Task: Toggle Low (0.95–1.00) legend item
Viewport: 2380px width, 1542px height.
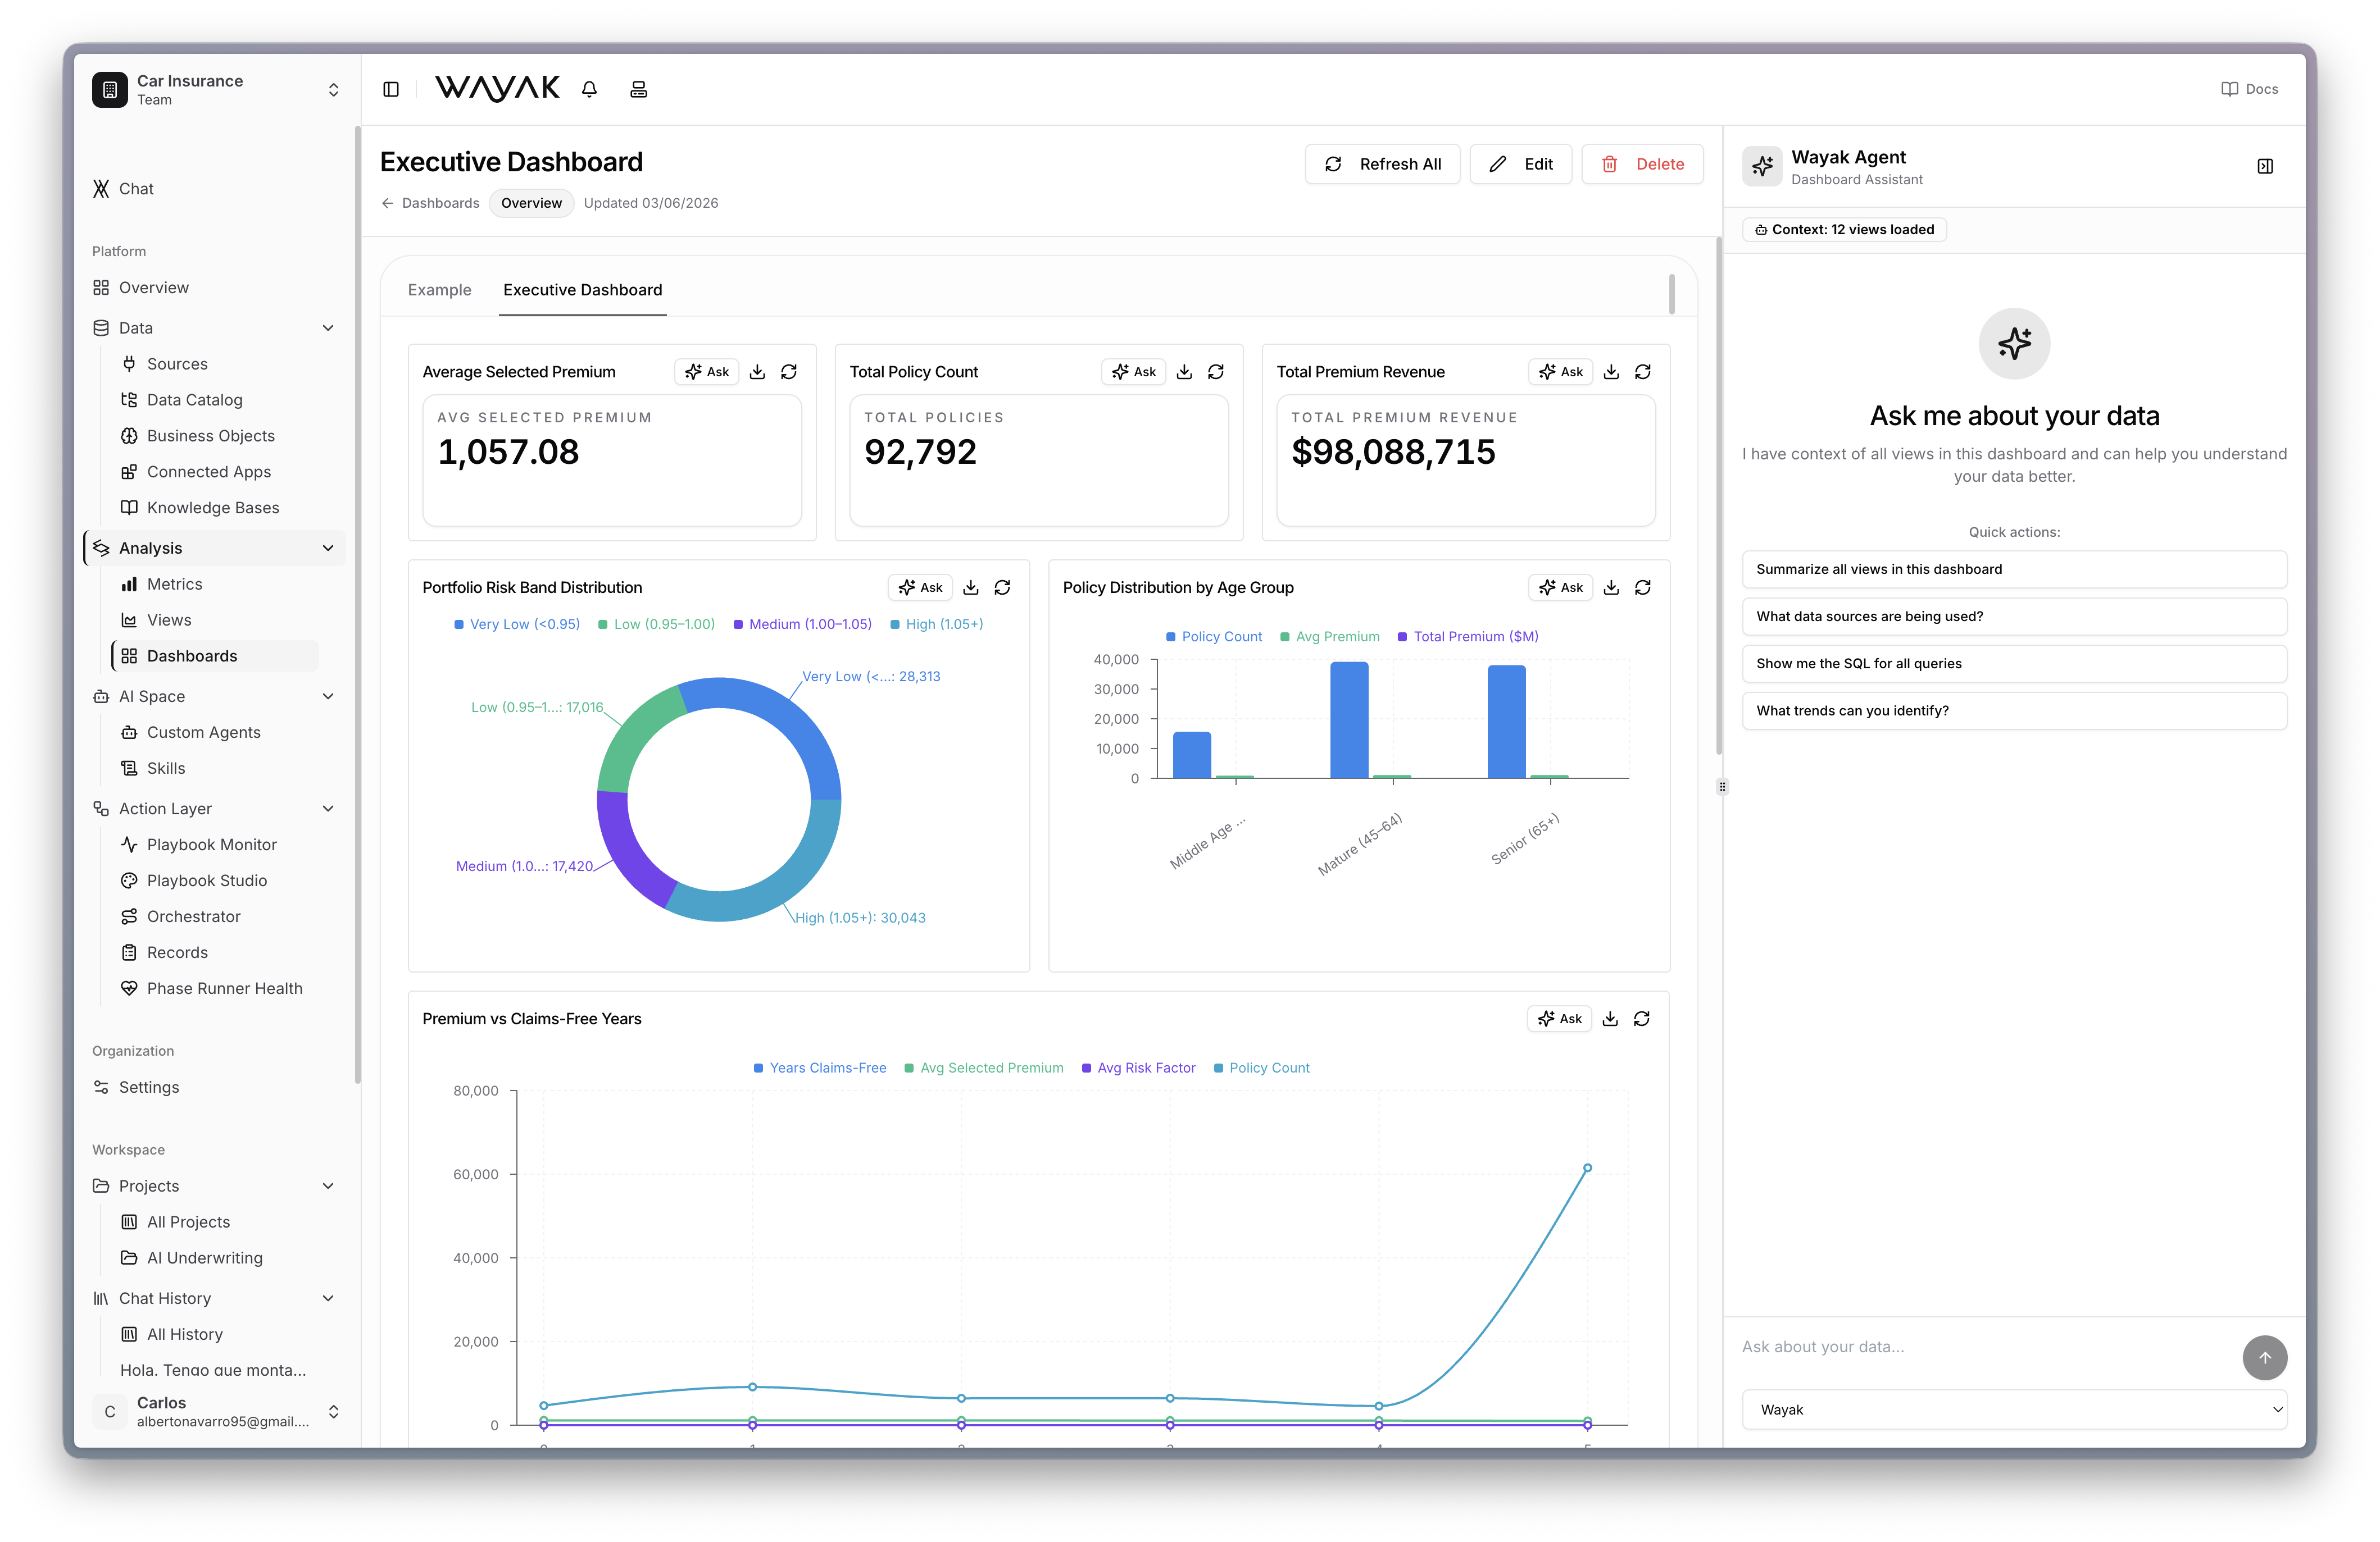Action: tap(657, 624)
